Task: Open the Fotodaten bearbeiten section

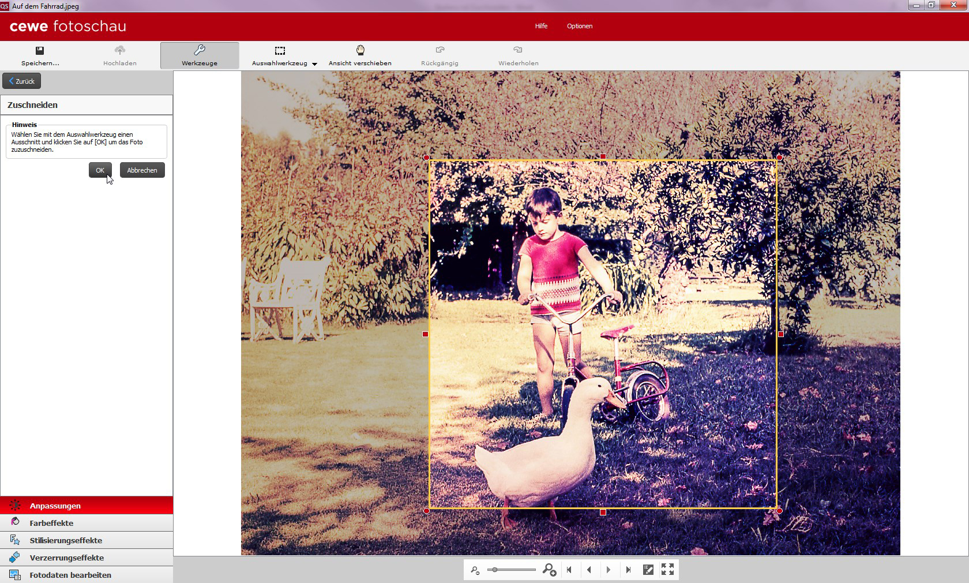Action: pyautogui.click(x=87, y=575)
